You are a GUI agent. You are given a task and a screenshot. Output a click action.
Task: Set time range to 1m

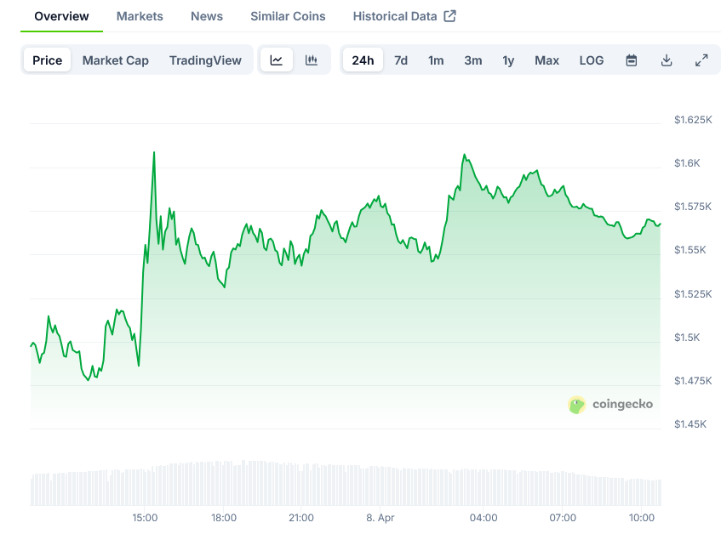(x=436, y=60)
